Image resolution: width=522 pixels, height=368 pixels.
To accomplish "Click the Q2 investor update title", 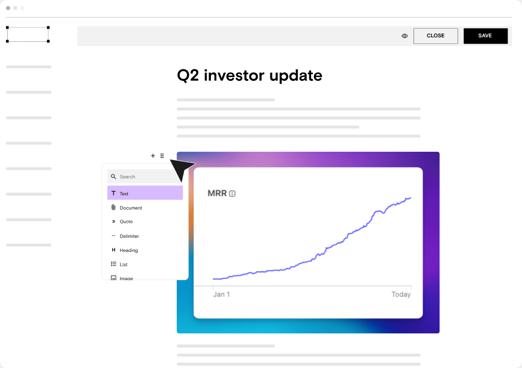I will click(249, 75).
